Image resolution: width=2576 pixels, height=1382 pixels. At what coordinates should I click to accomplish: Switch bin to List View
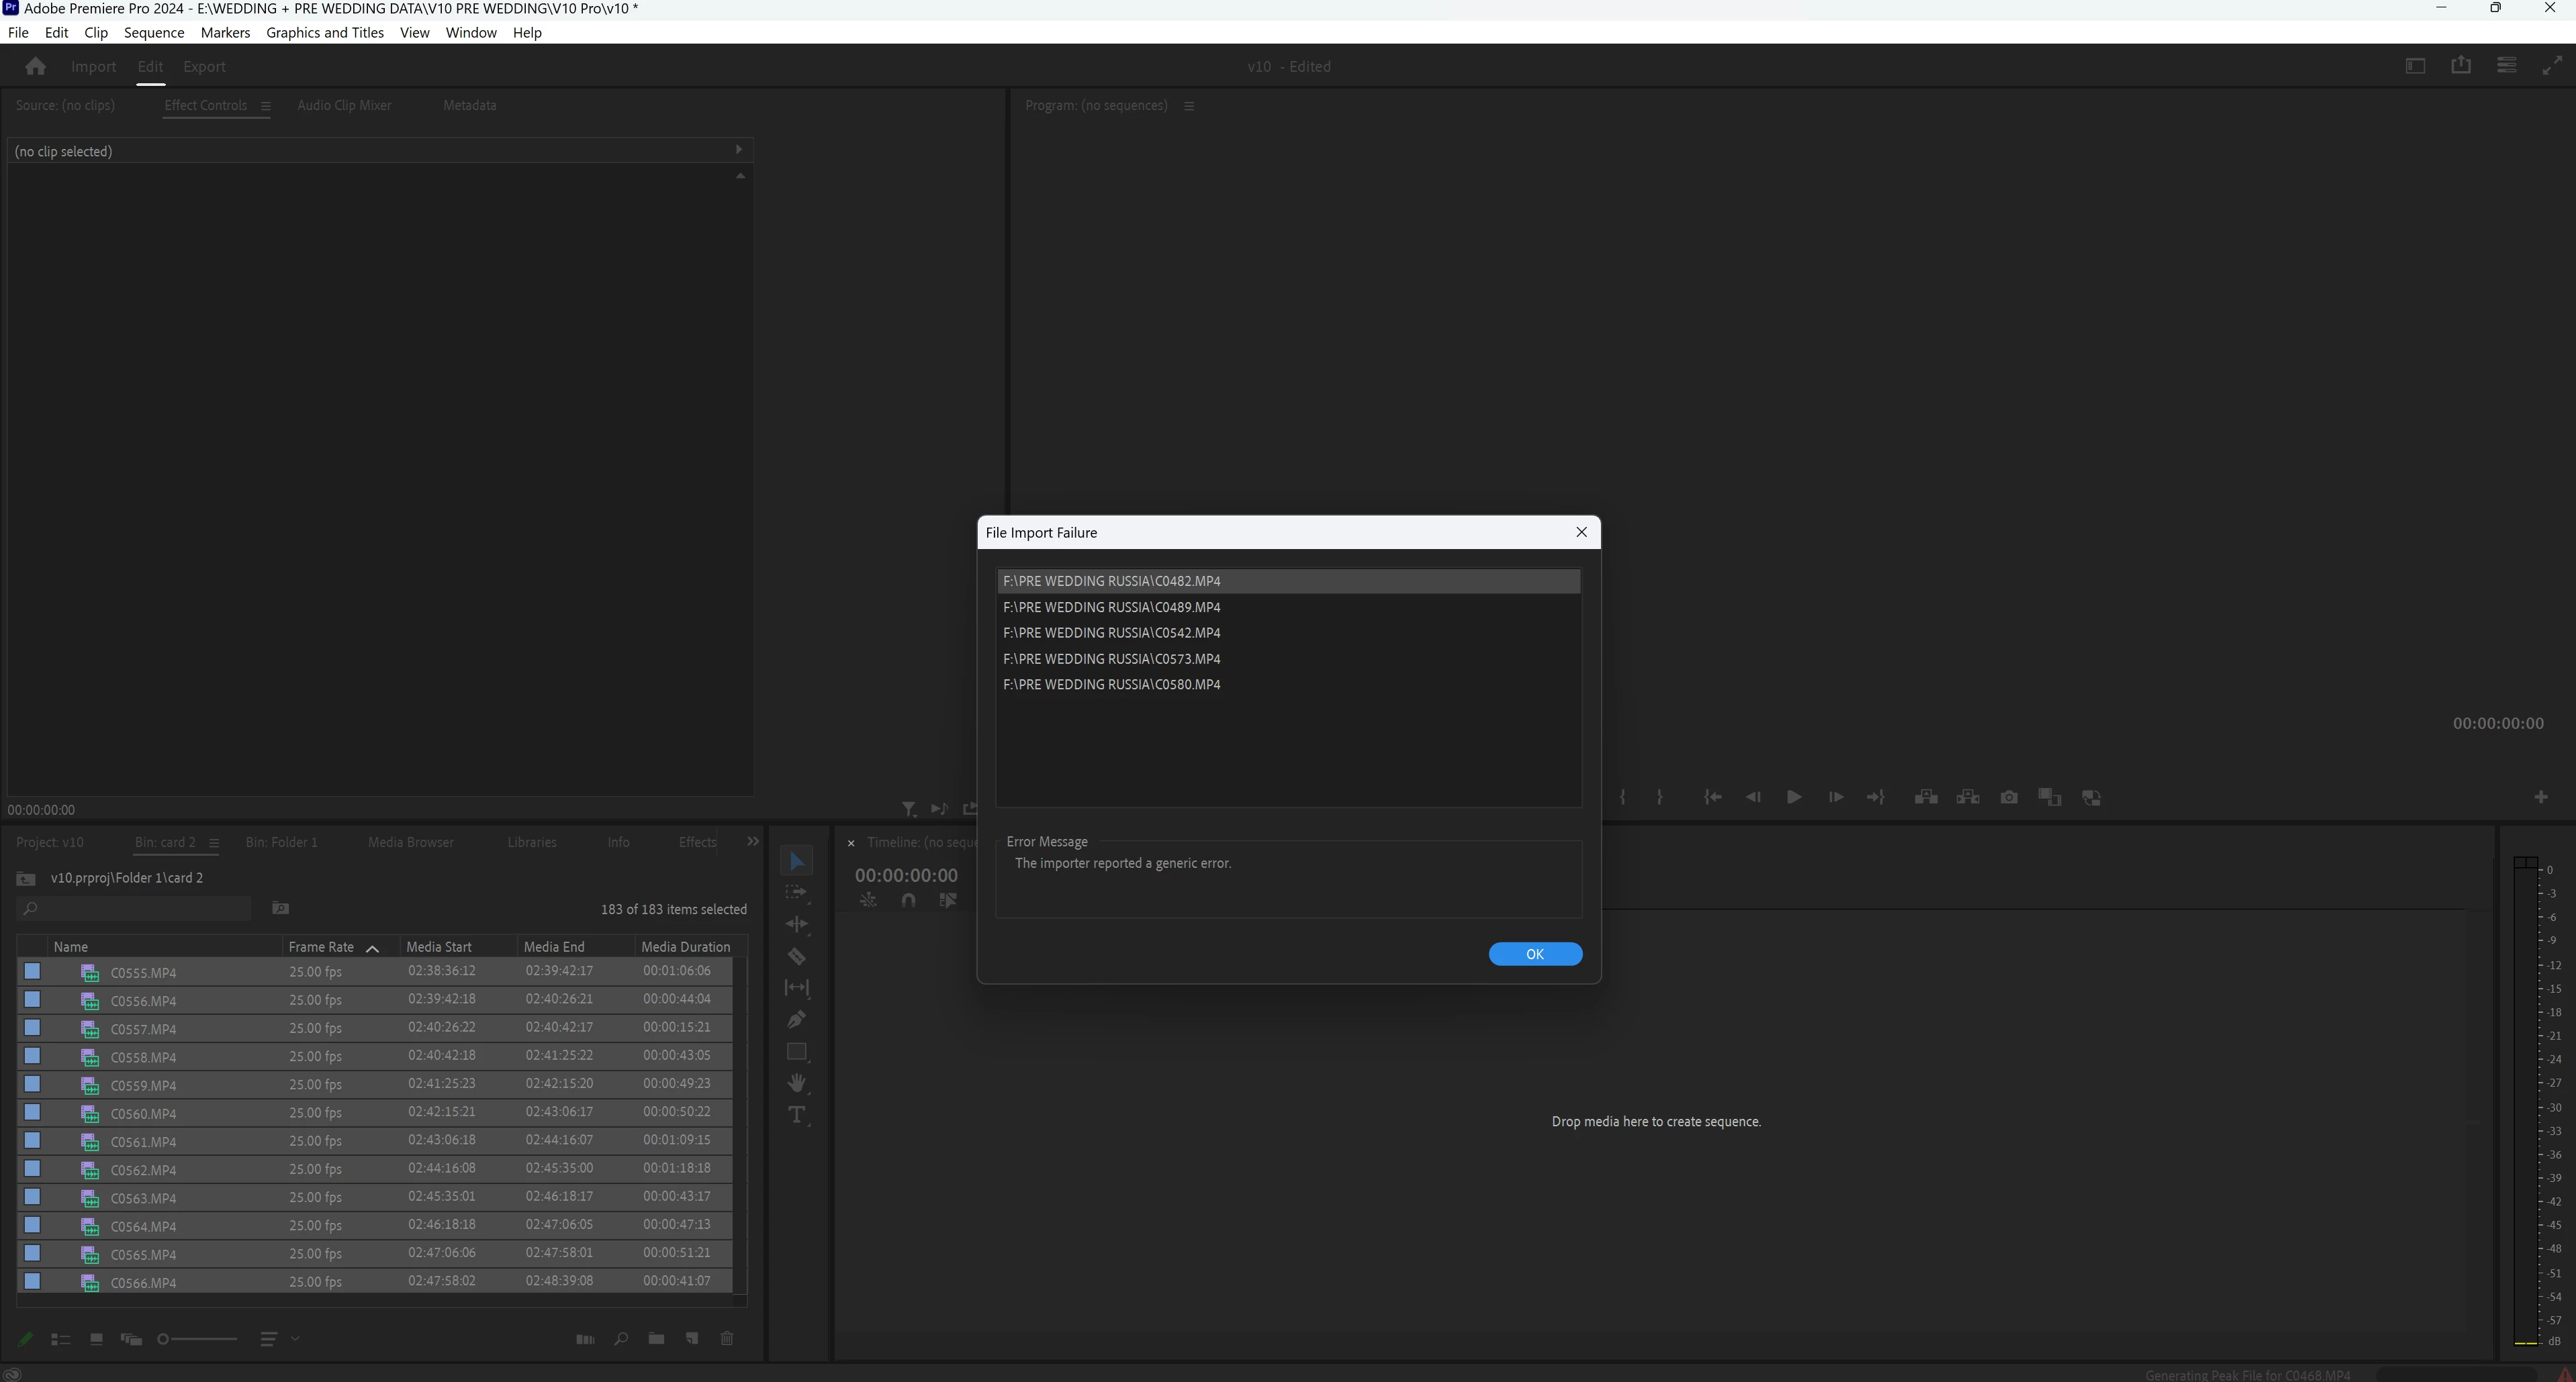60,1339
